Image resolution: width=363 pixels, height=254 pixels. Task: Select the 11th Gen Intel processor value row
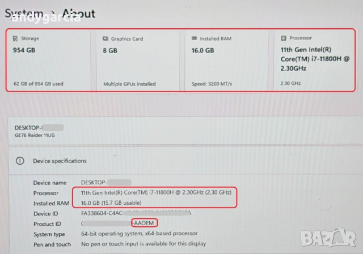(157, 192)
